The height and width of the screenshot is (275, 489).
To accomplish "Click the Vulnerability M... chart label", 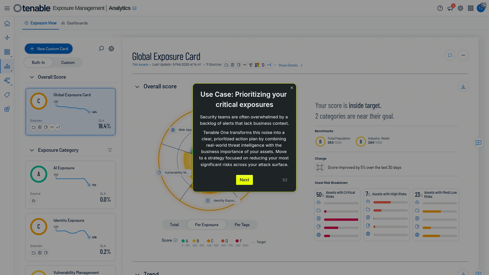I will (x=174, y=173).
